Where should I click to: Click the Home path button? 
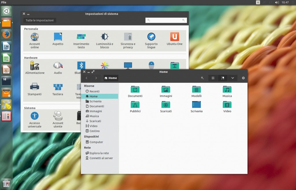[x=111, y=78]
